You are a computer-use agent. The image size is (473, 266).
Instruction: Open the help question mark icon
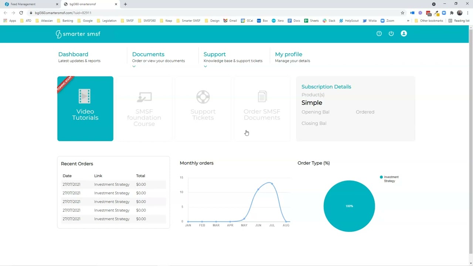[x=379, y=34]
